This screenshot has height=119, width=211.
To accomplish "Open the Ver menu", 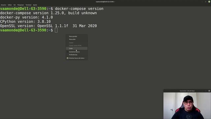I will (15, 5).
